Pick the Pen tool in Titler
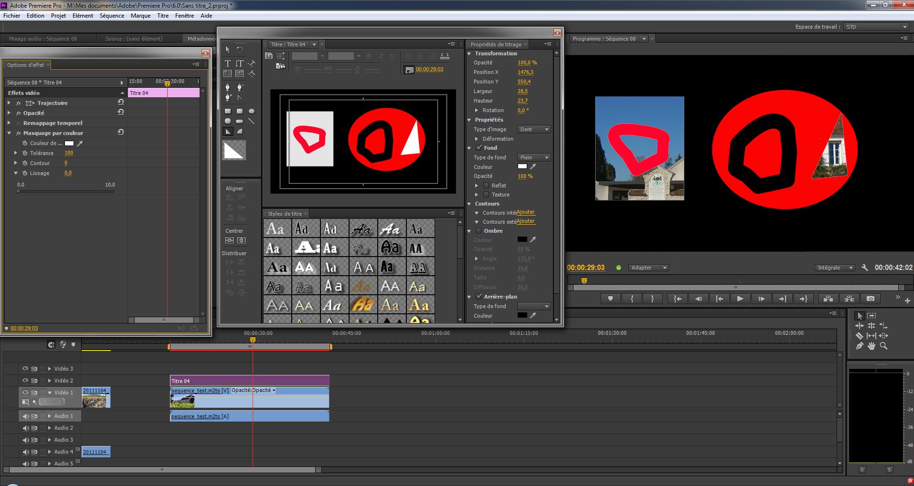The height and width of the screenshot is (486, 914). click(228, 87)
